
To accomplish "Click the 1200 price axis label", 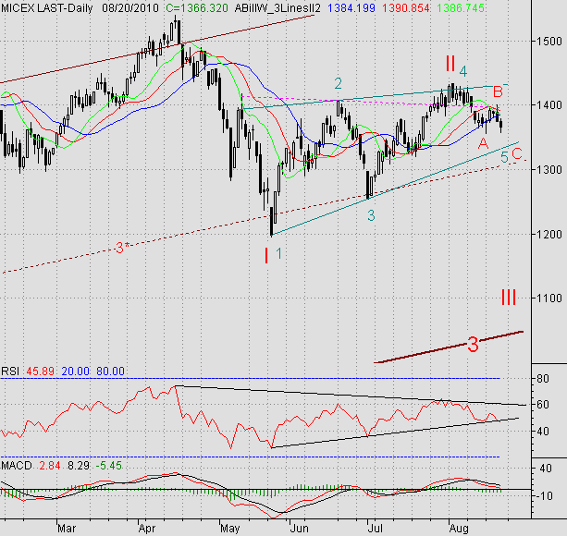I will click(x=549, y=235).
